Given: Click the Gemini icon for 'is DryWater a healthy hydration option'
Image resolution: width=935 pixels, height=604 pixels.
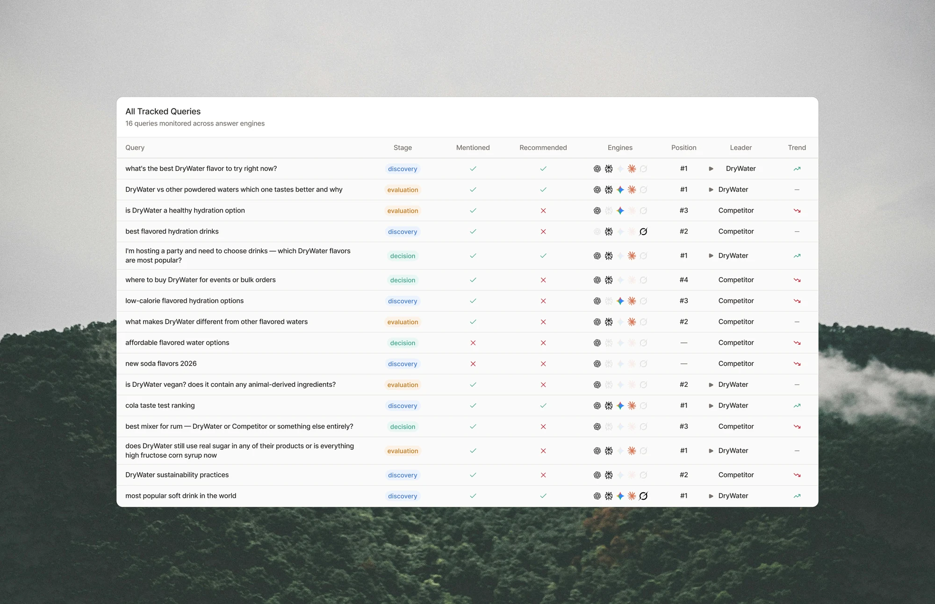Looking at the screenshot, I should (x=620, y=211).
